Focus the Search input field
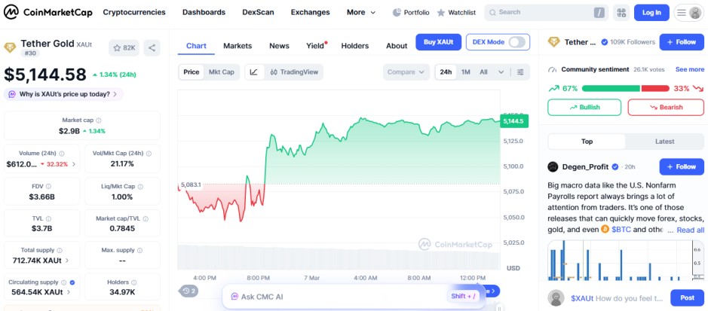Viewport: 708px width, 311px height. (543, 13)
